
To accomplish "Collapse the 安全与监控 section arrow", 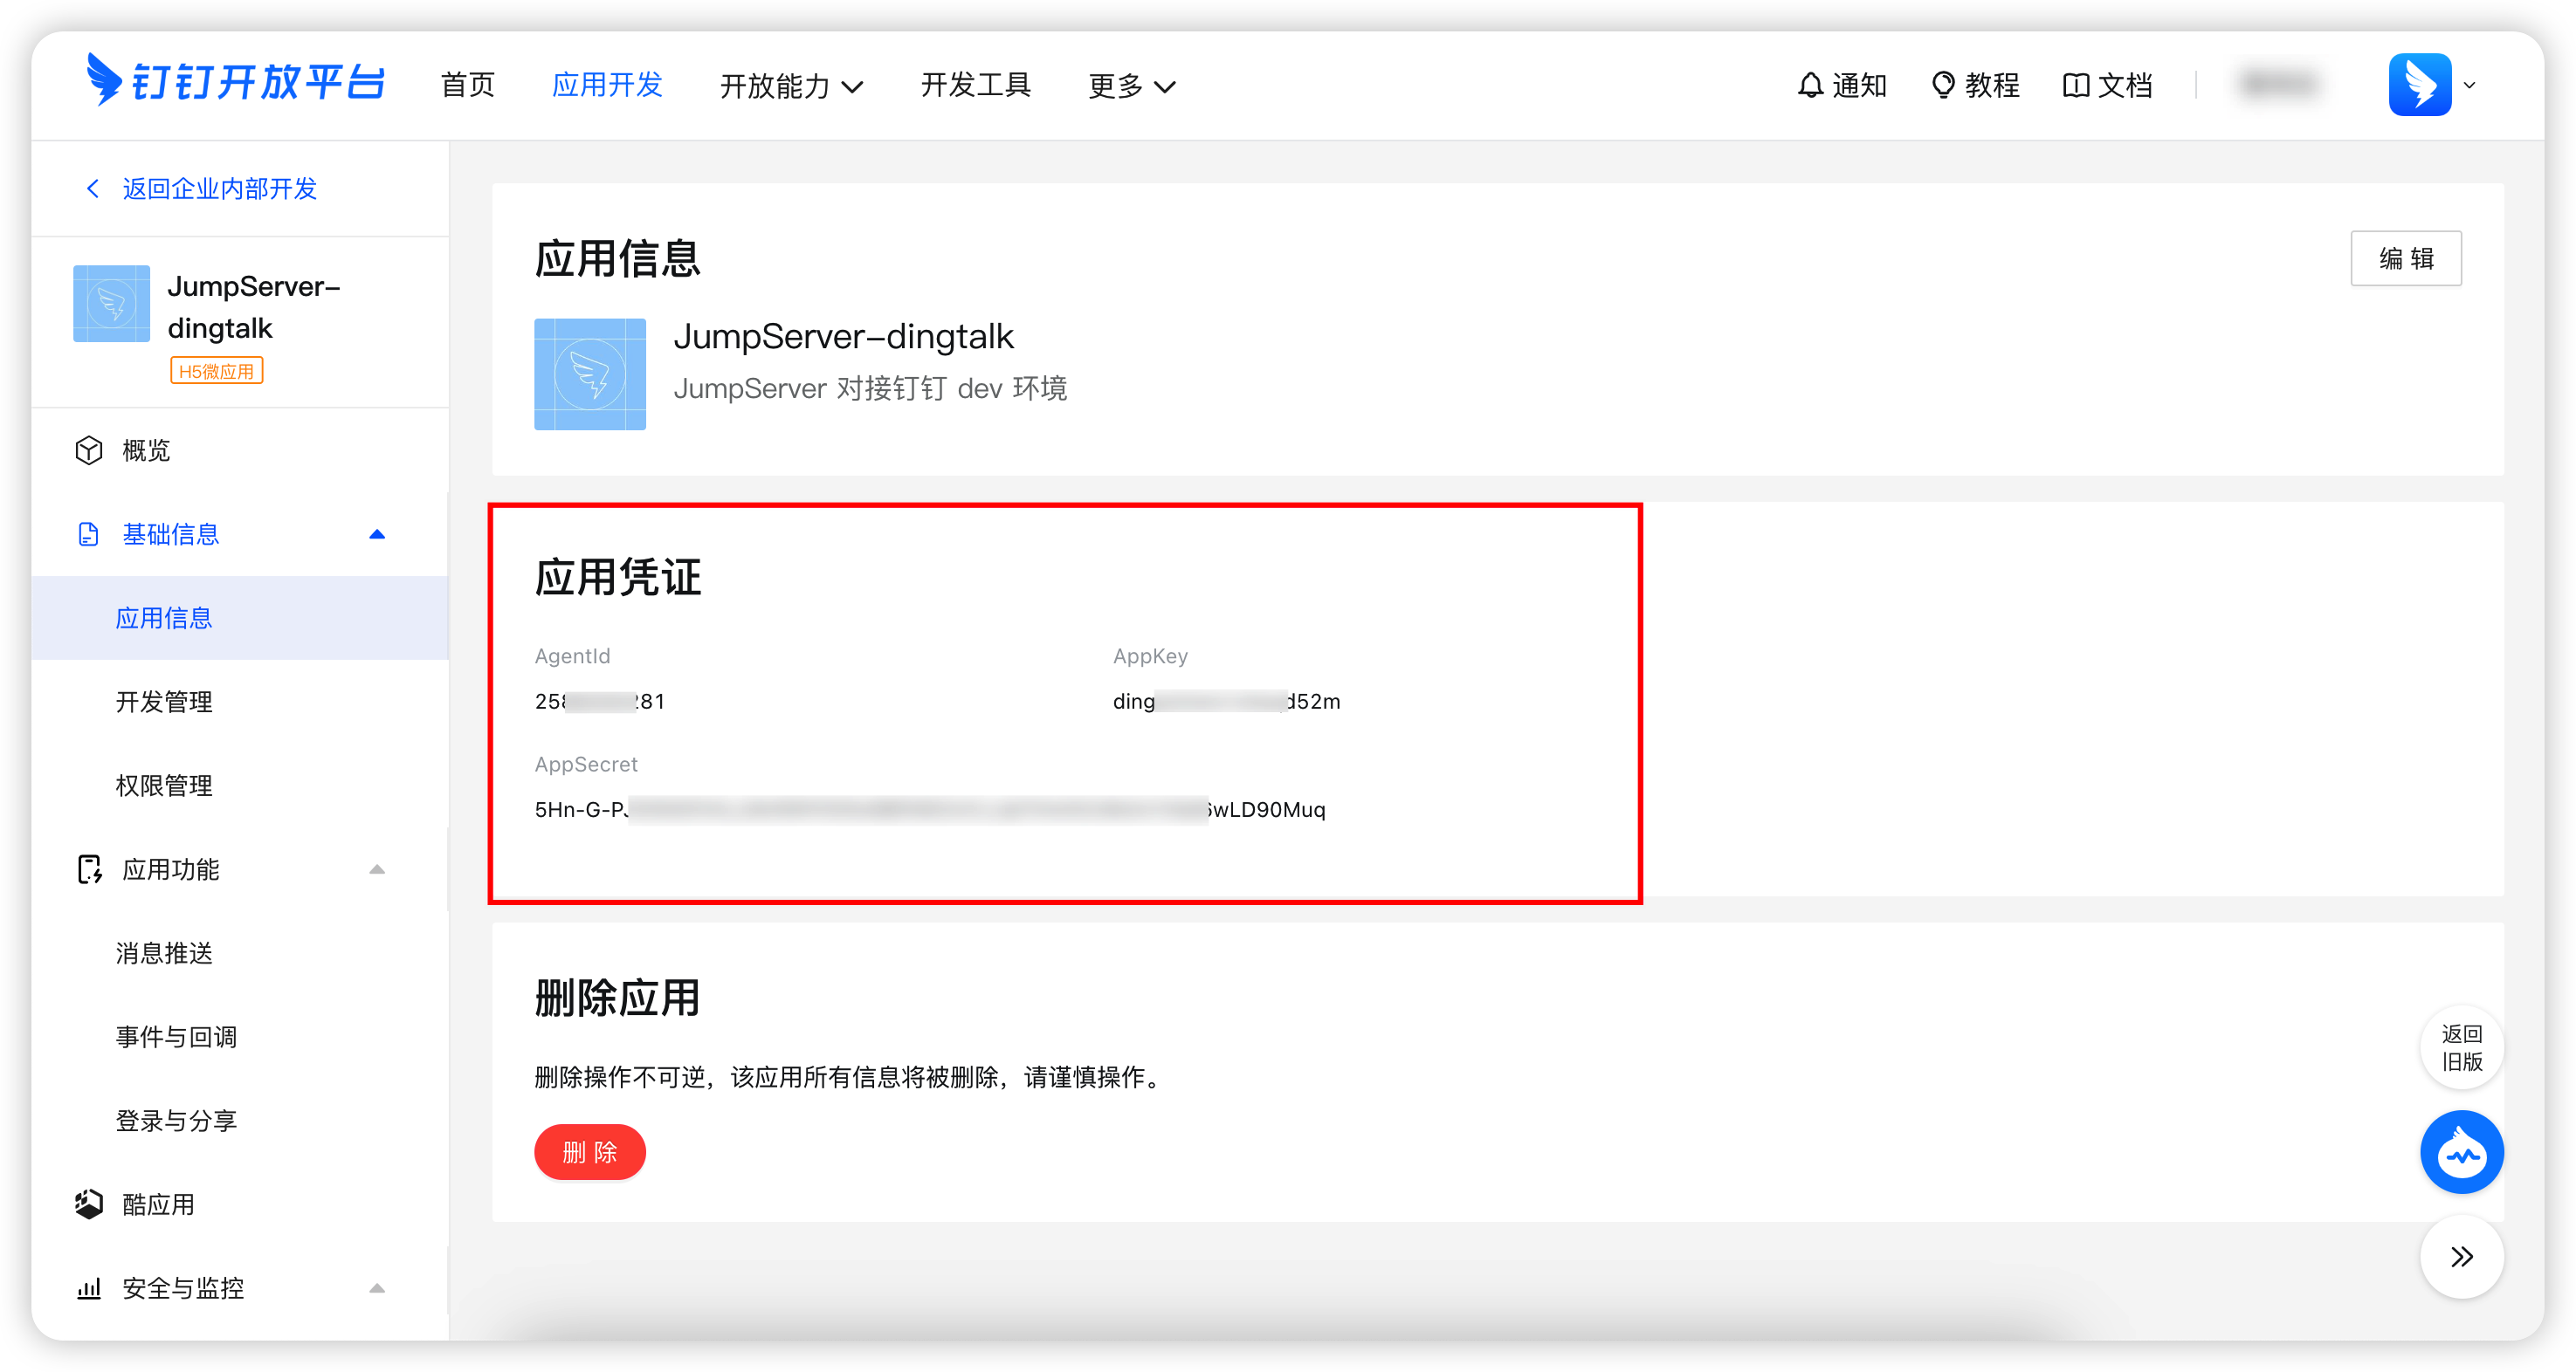I will pyautogui.click(x=377, y=1289).
